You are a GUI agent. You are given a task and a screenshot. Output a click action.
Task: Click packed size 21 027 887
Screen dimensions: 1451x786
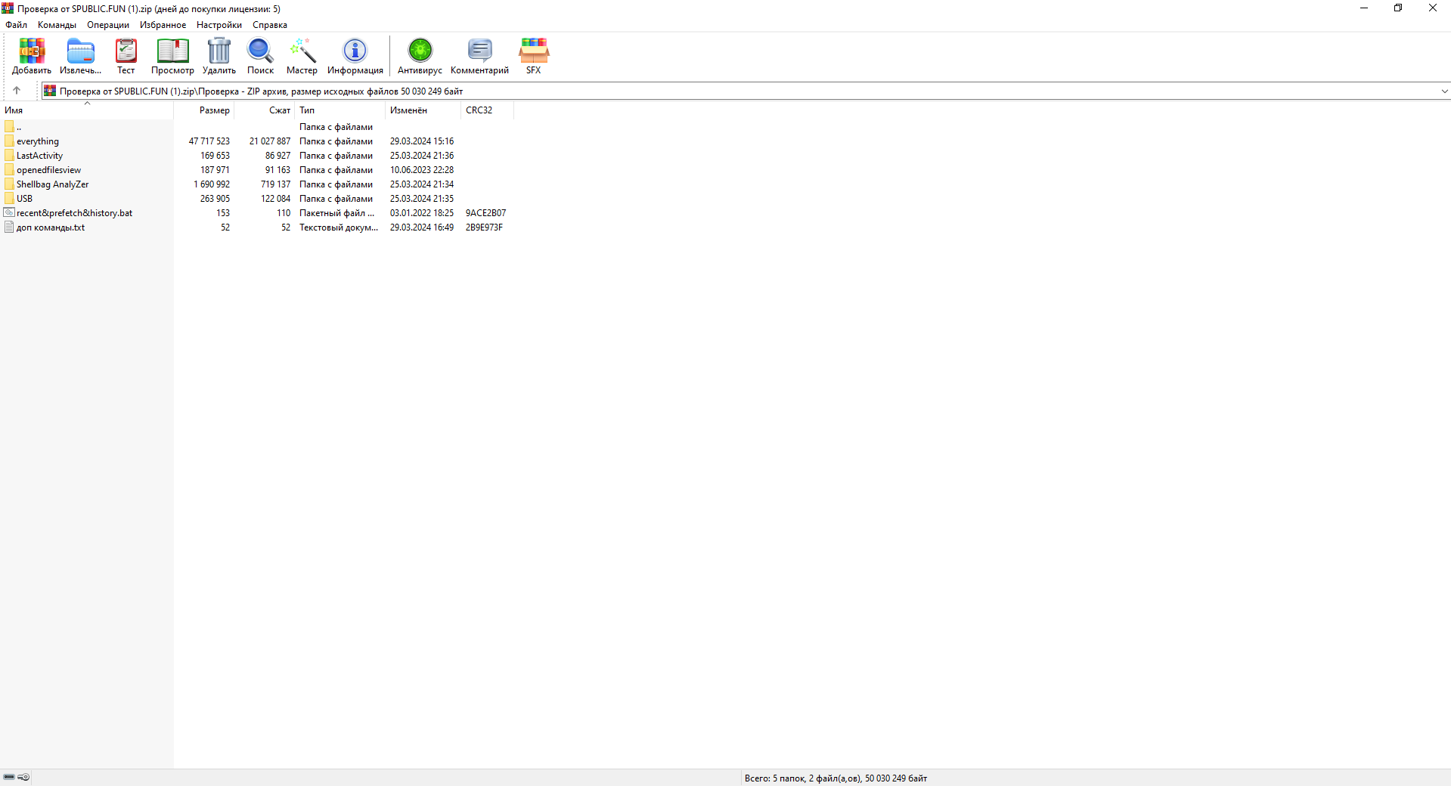(270, 141)
